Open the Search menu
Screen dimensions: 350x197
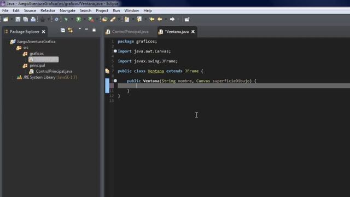85,10
